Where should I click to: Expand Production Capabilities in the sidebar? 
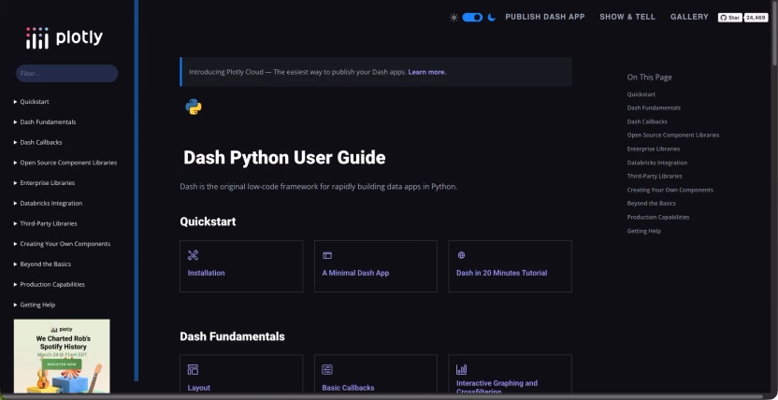(50, 284)
